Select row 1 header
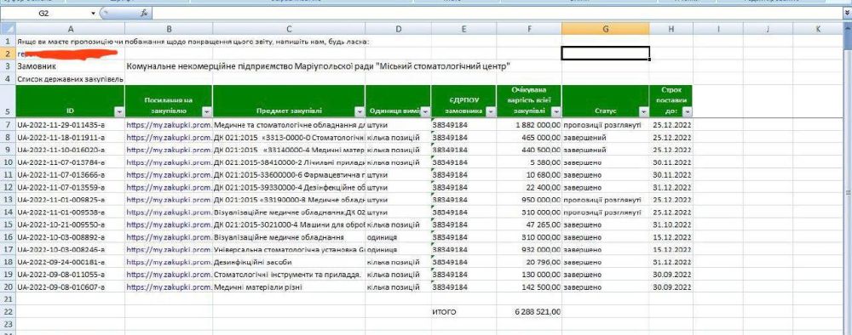 click(x=8, y=41)
